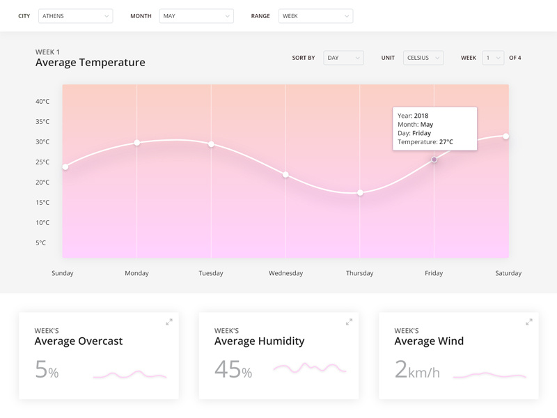The image size is (557, 418).
Task: Open the City dropdown showing Athens
Action: point(75,15)
